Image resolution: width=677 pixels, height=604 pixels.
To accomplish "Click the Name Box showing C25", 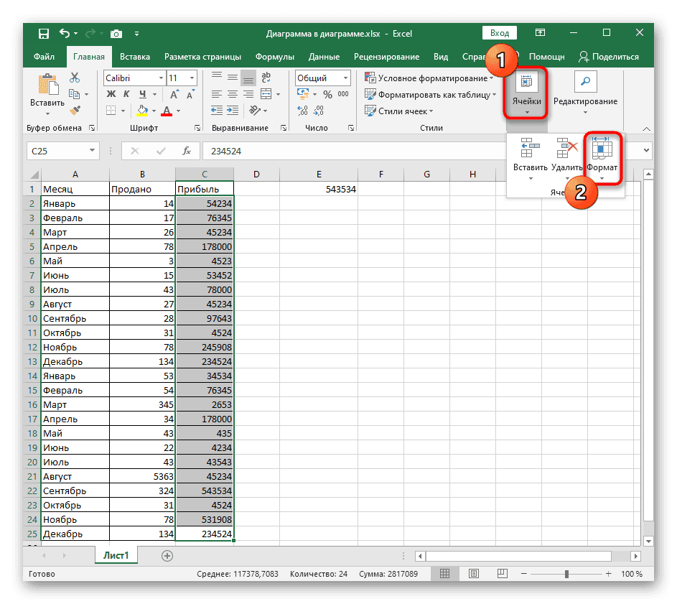I will (56, 151).
